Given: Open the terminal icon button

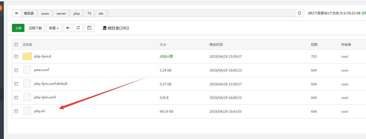Looking at the screenshot, I should pyautogui.click(x=89, y=28).
